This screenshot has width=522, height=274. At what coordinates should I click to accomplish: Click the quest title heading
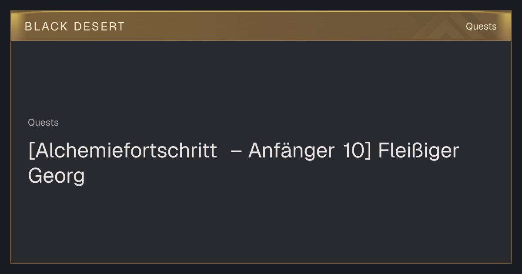(x=244, y=164)
